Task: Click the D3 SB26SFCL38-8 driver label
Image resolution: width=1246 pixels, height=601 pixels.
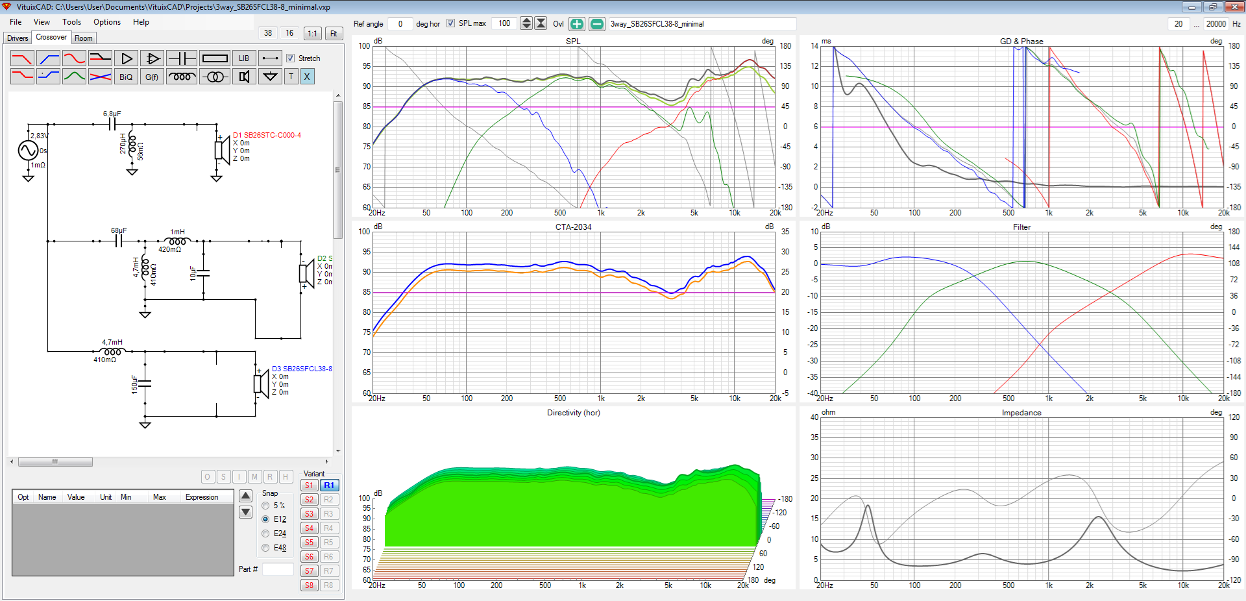Action: point(302,369)
